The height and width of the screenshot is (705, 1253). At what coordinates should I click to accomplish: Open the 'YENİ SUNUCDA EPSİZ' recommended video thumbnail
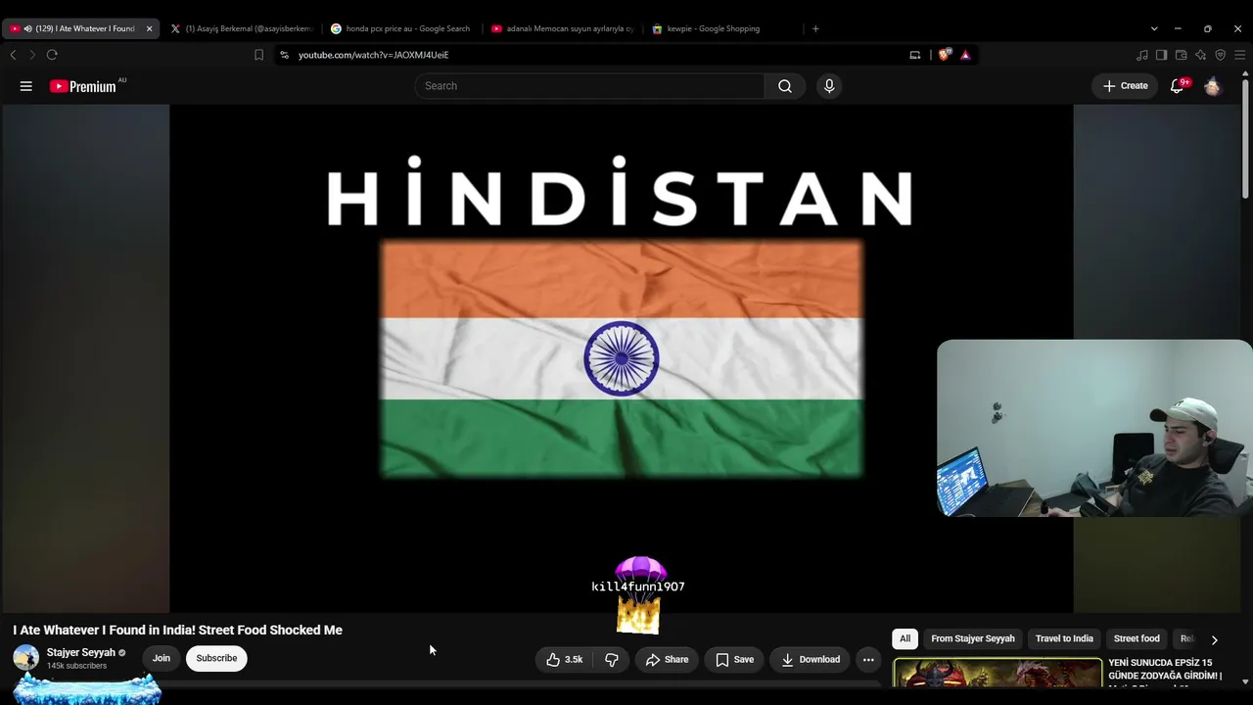[x=998, y=673]
